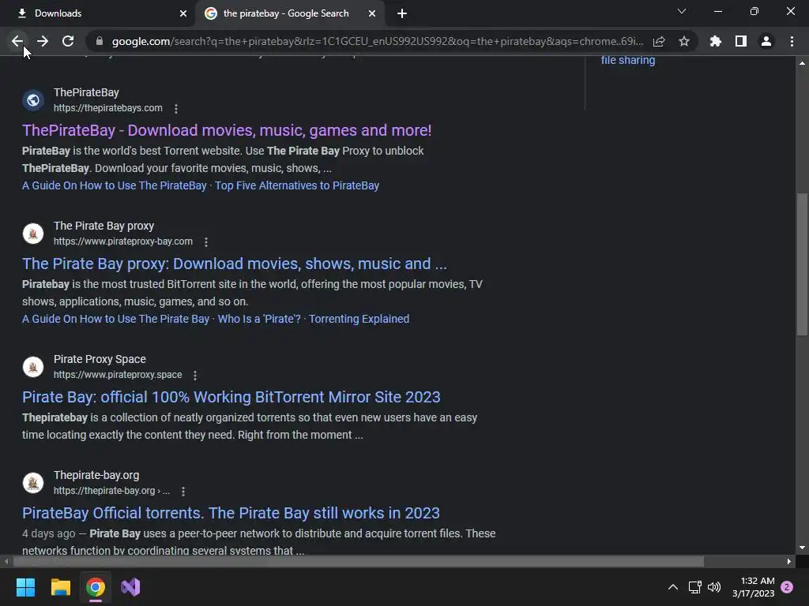Open tab search chevron
Image resolution: width=809 pixels, height=606 pixels.
pos(682,11)
